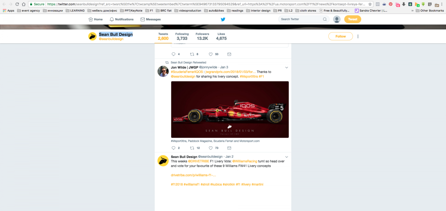
Task: Expand options chevron on Jon Wilde tweet
Action: 287,68
